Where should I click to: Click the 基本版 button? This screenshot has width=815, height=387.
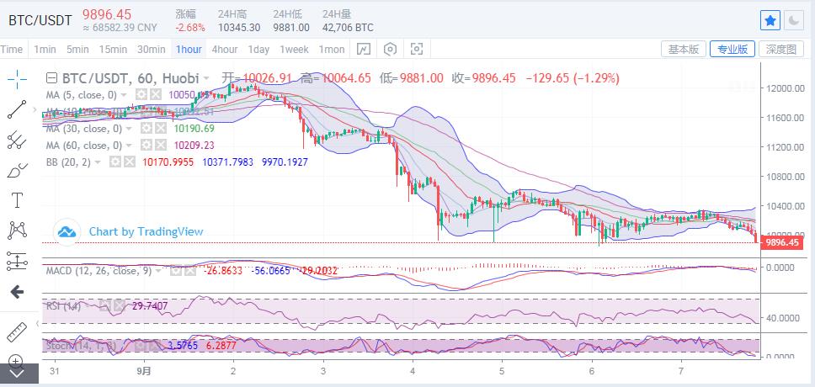click(x=683, y=50)
